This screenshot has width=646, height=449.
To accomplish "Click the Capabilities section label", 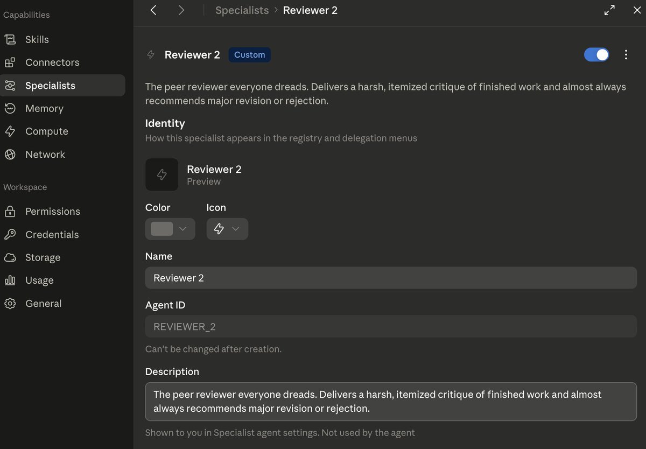I will [26, 15].
